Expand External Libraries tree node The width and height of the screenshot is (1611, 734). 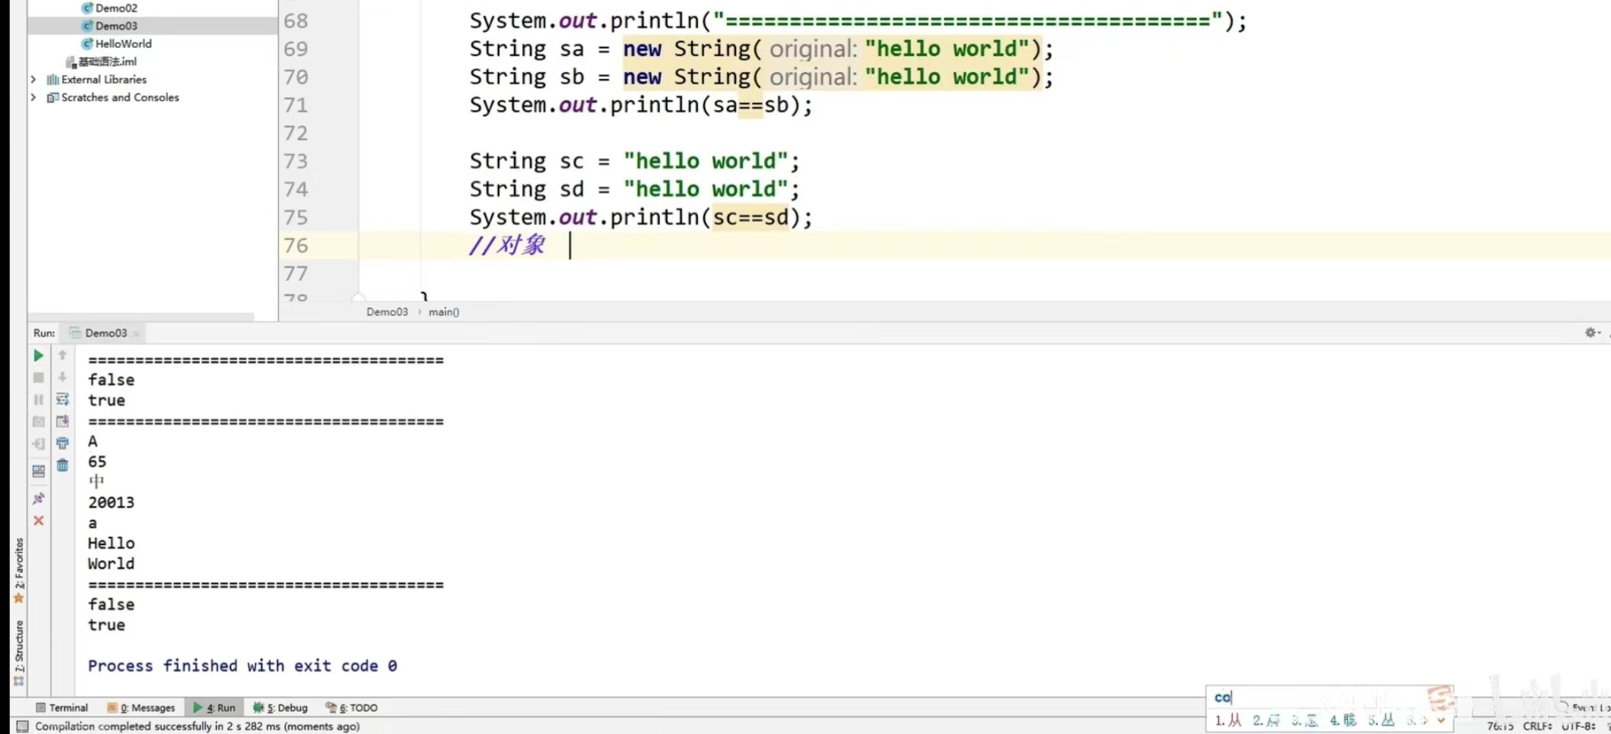(34, 79)
